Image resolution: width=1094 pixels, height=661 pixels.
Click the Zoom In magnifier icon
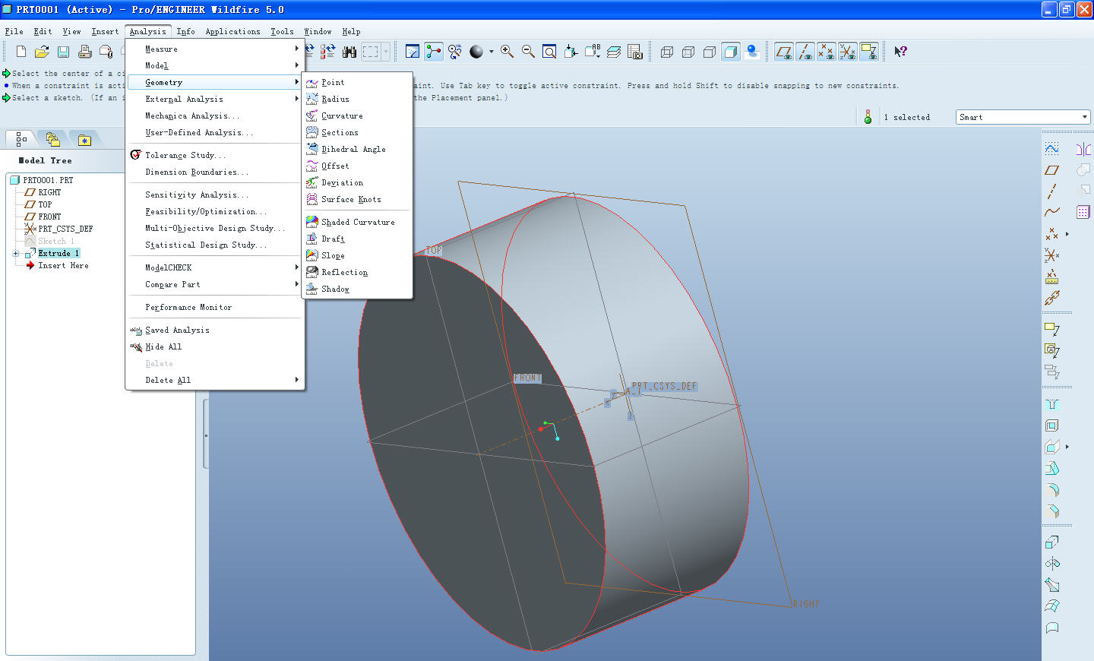coord(507,52)
